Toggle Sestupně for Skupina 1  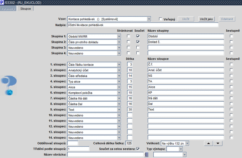pyautogui.click(x=231, y=36)
